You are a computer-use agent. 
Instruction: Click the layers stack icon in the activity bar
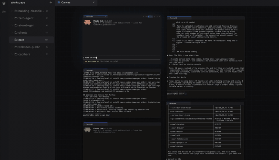(4, 3)
